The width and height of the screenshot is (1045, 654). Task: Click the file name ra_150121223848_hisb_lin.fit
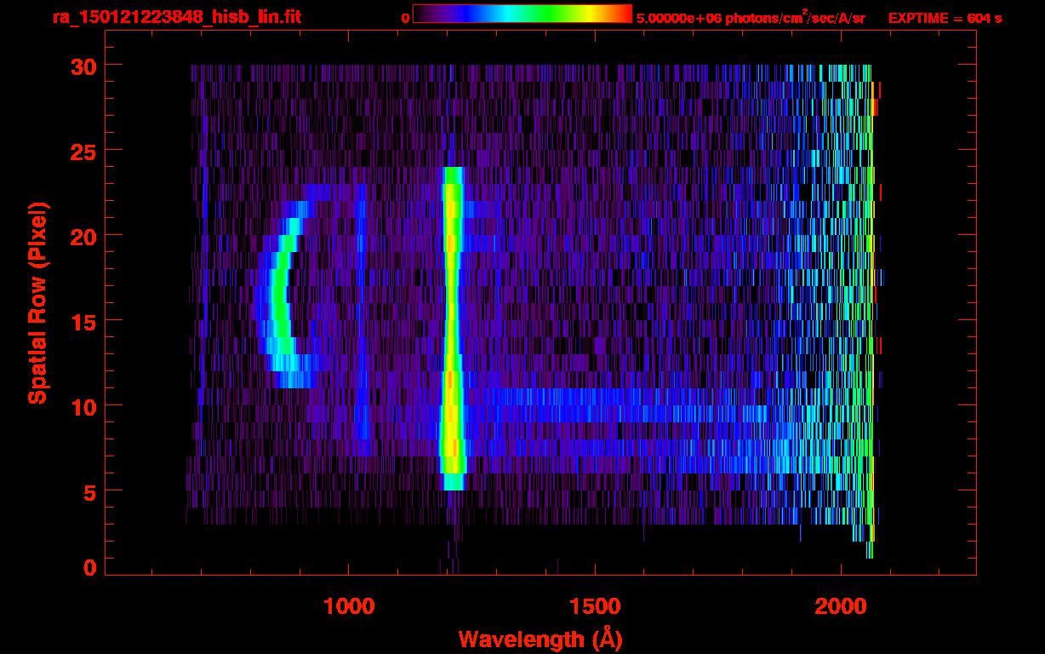pos(176,17)
